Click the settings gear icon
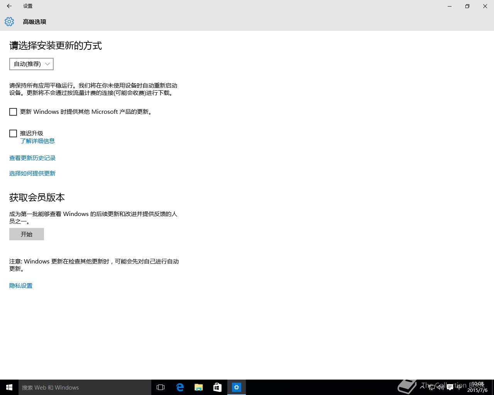This screenshot has width=494, height=395. [9, 22]
